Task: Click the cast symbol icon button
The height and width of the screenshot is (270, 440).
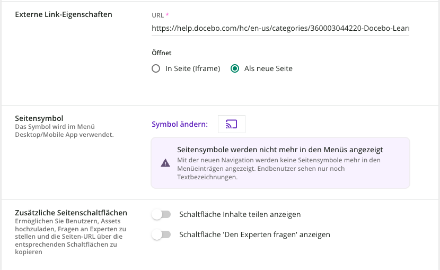Action: tap(232, 124)
